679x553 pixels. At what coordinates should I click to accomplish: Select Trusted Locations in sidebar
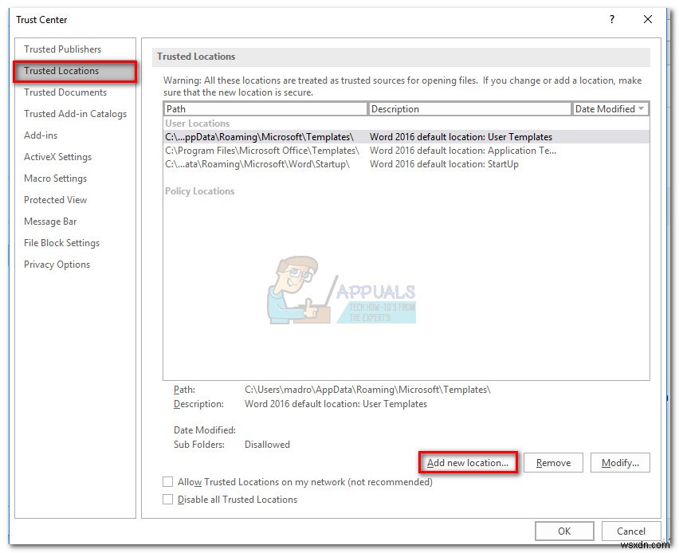pyautogui.click(x=75, y=71)
